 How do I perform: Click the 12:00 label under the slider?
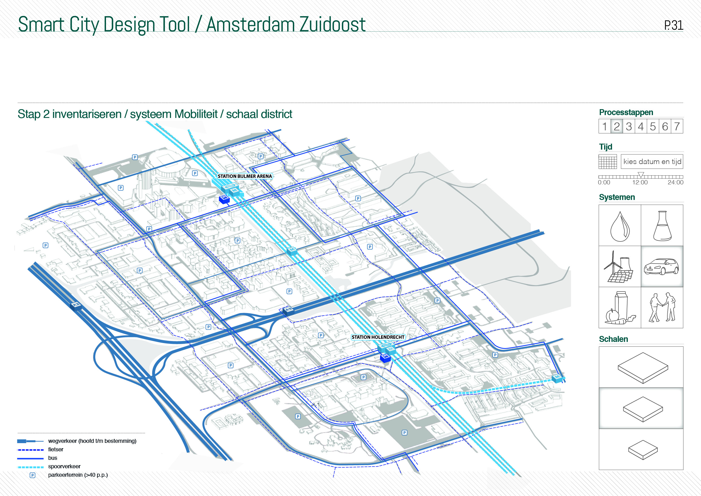click(640, 183)
